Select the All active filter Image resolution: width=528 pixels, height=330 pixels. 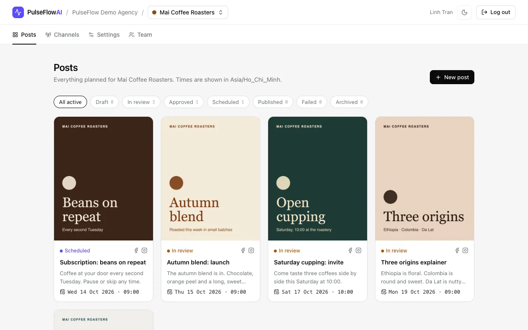pos(70,102)
